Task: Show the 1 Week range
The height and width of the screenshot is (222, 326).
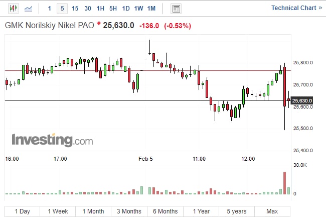Action: point(58,211)
